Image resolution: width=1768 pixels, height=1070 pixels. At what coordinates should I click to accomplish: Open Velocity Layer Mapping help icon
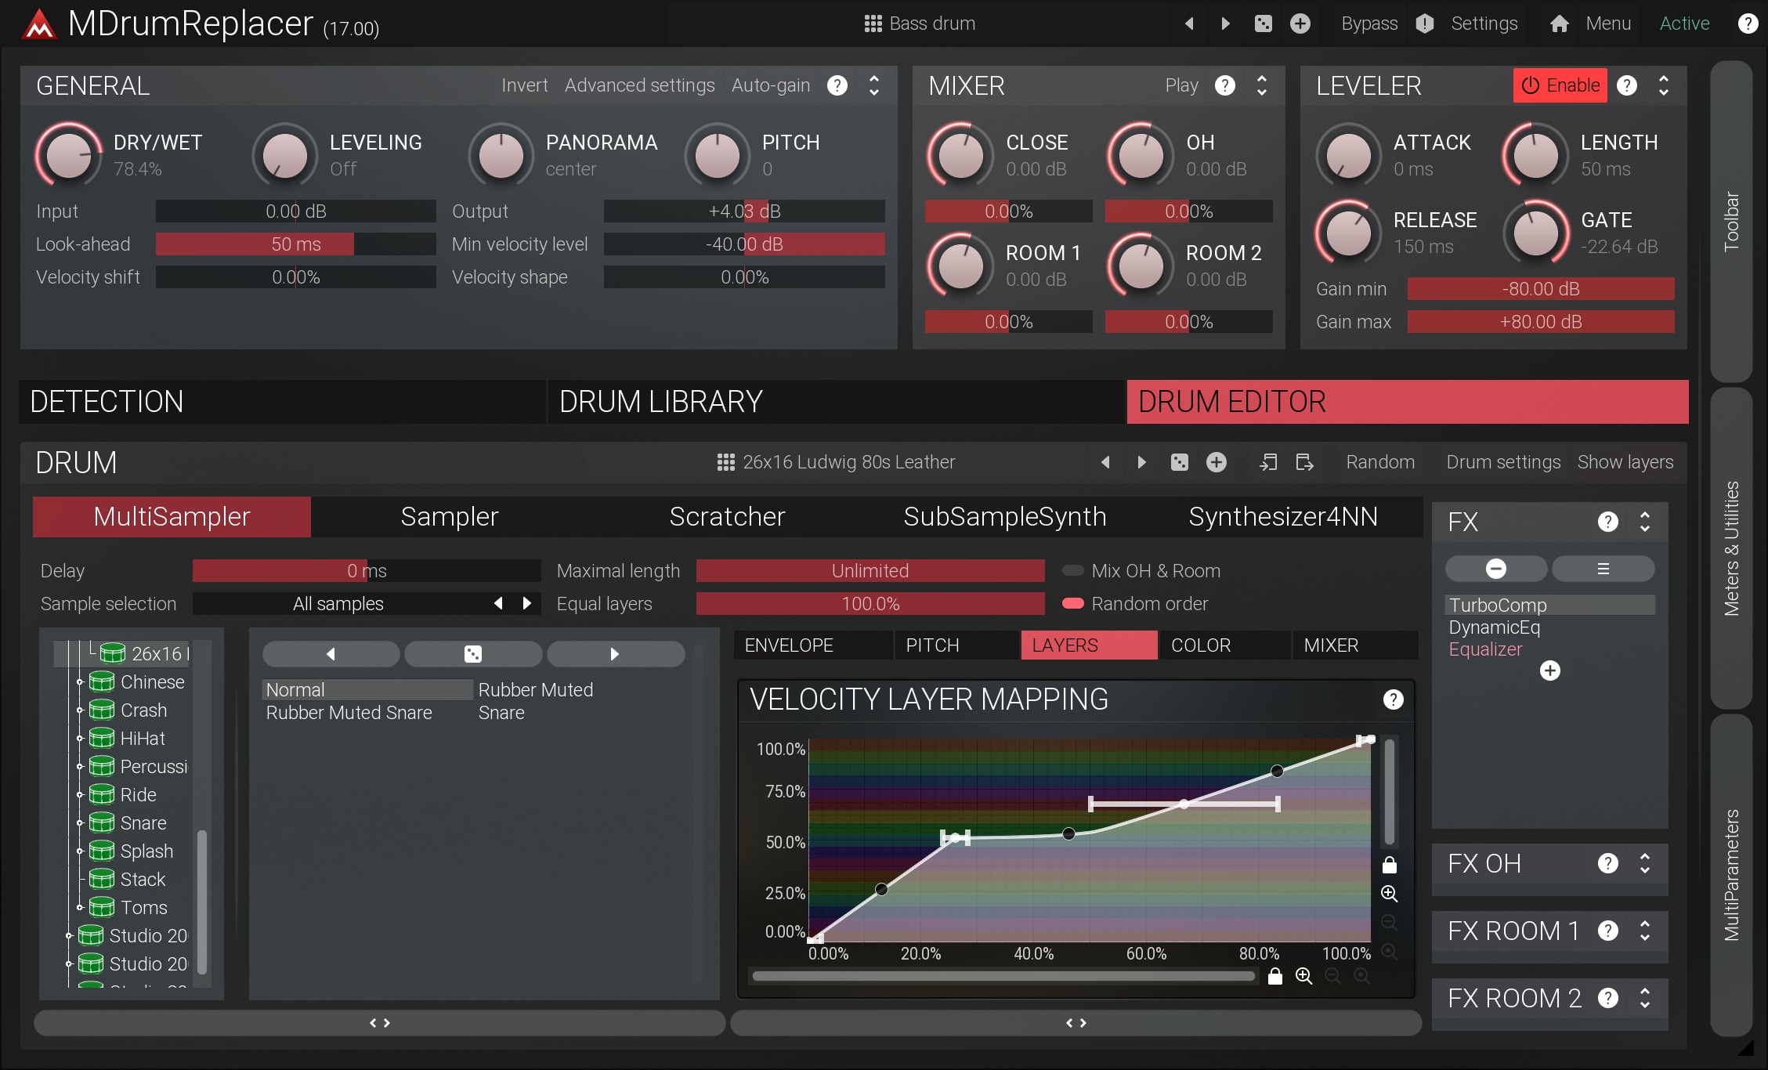point(1394,699)
